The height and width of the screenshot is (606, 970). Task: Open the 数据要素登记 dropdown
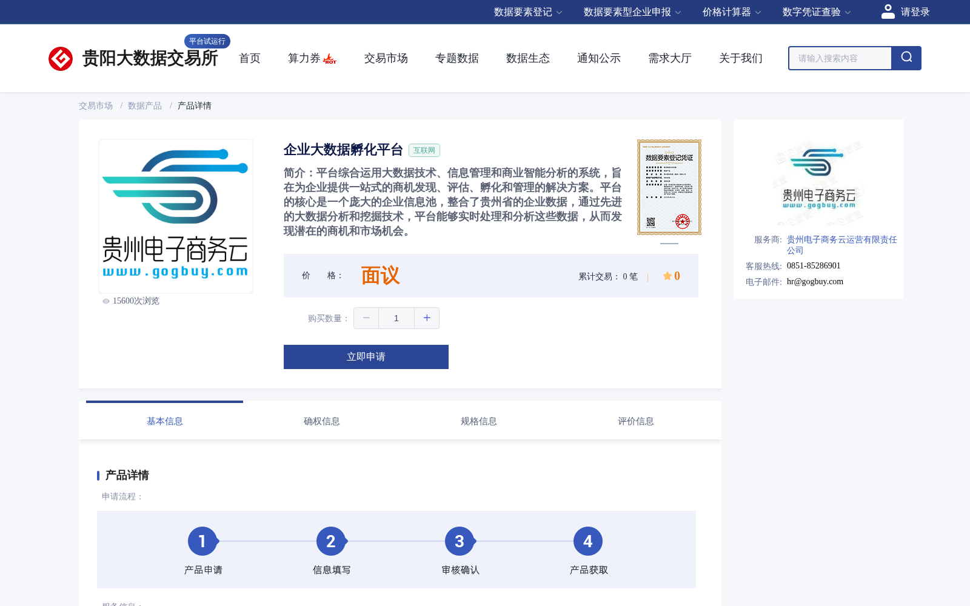[528, 12]
